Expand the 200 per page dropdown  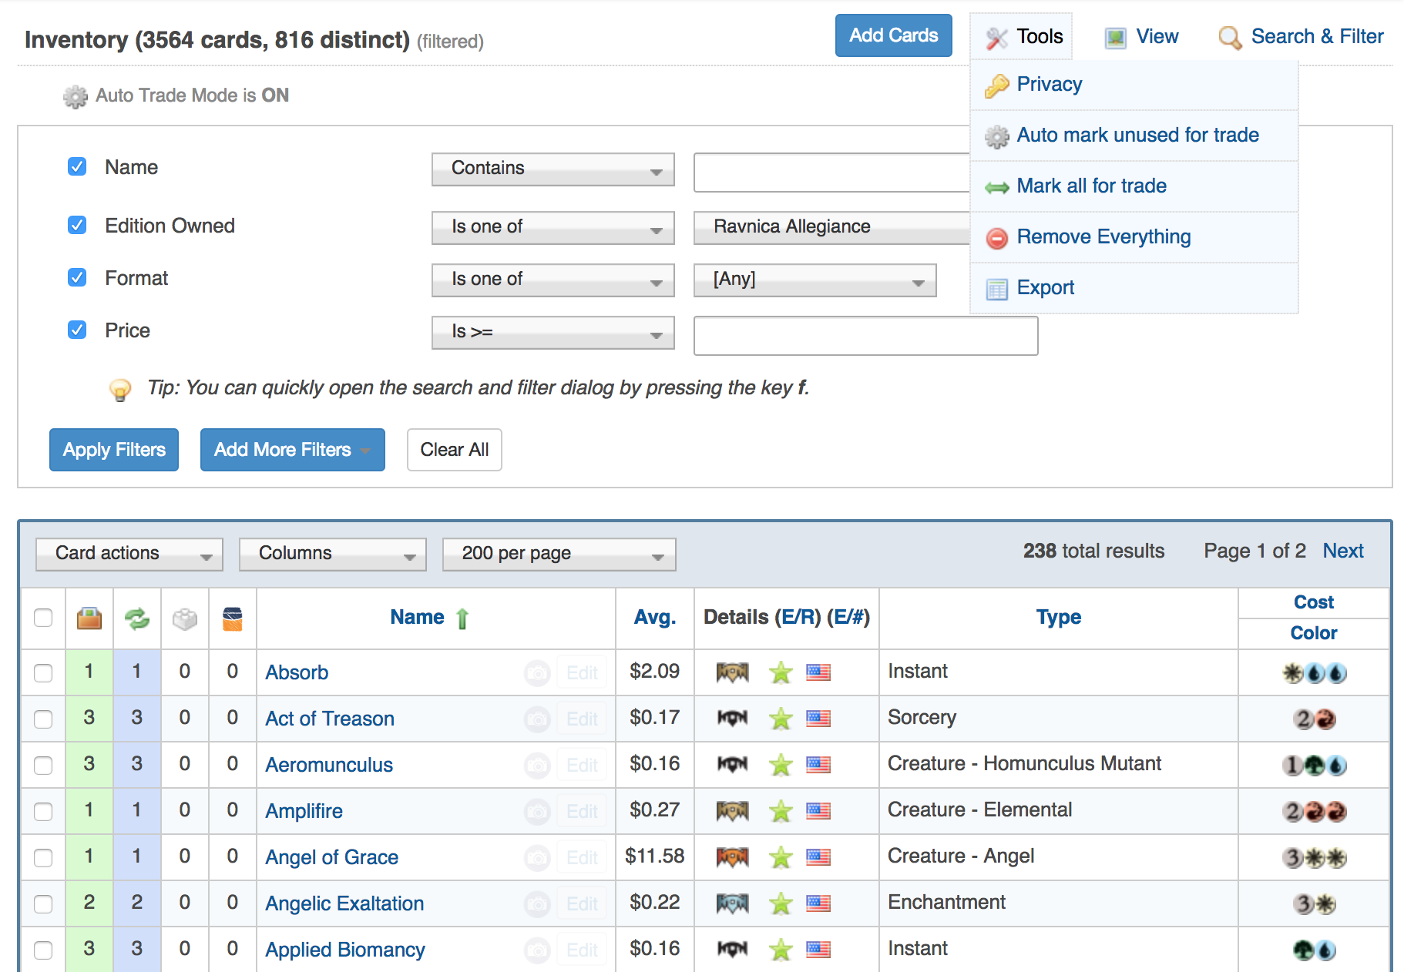[559, 554]
